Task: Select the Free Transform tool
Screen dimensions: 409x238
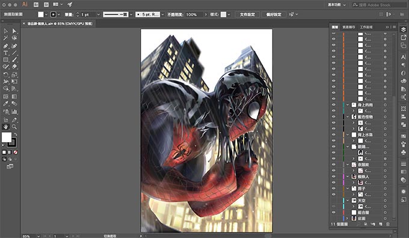Action: (14, 81)
